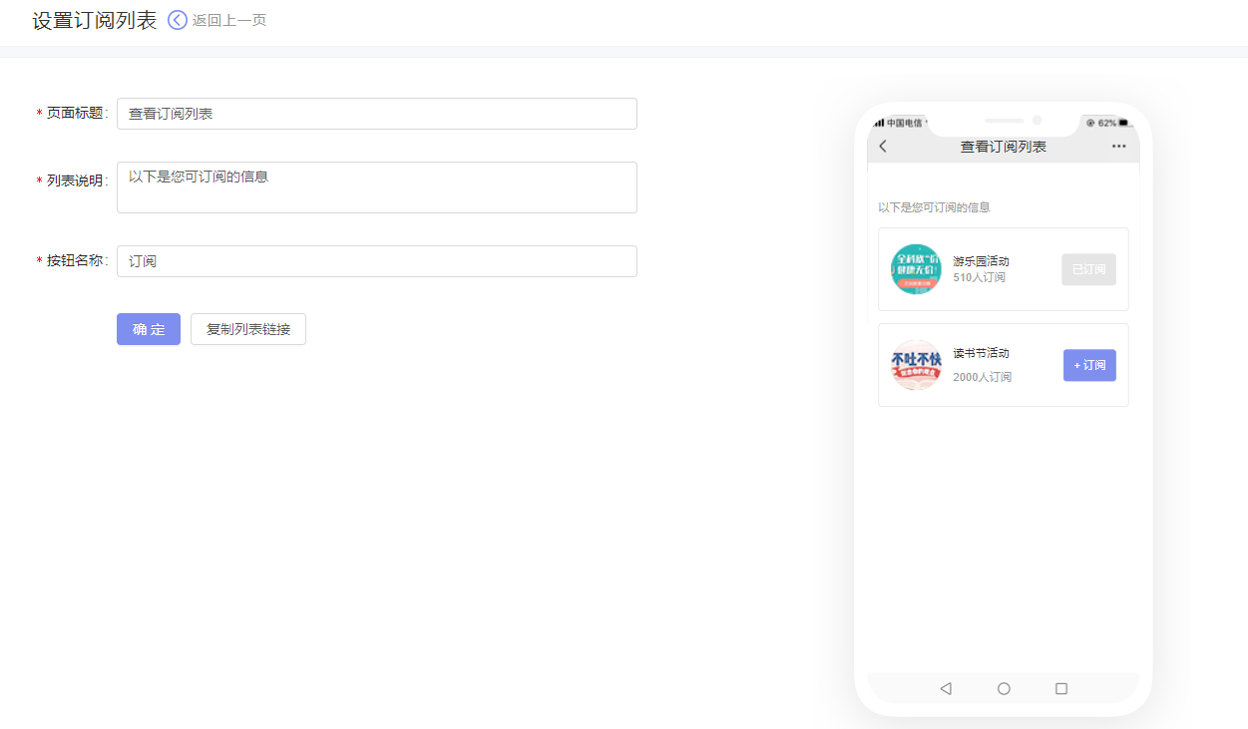Click the + 订阅 button for 读书节活动

click(1089, 365)
